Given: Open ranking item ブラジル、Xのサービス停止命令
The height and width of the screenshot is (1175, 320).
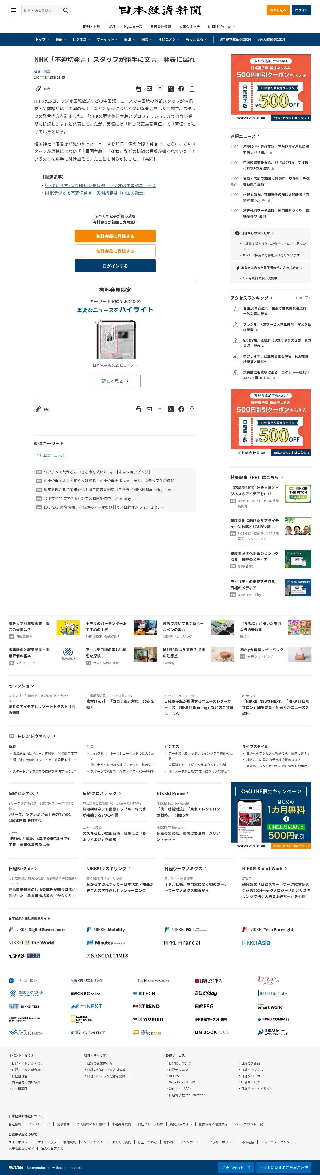Looking at the screenshot, I should [277, 327].
